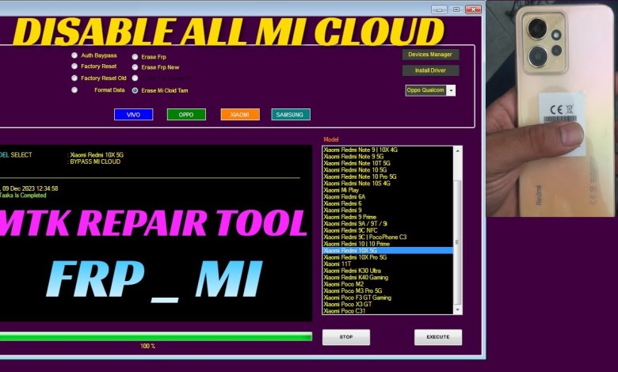618x372 pixels.
Task: Select the Auth Baypass radio button
Action: (74, 55)
